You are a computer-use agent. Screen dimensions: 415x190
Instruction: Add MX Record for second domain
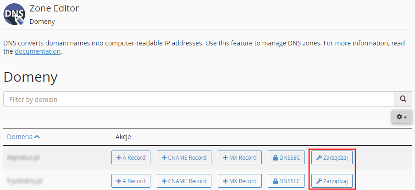tap(239, 181)
